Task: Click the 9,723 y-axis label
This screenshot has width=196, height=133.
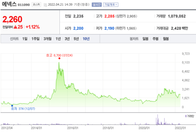Action: tap(186, 54)
